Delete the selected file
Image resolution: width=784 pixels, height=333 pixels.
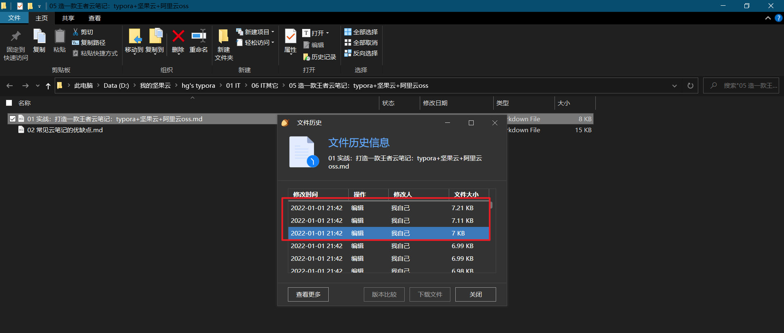point(178,41)
